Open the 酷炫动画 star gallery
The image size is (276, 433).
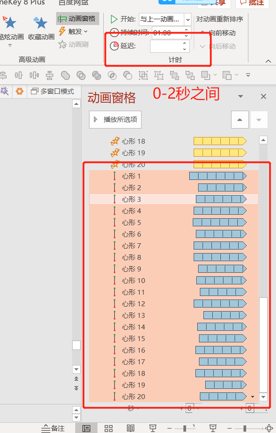[x=11, y=28]
